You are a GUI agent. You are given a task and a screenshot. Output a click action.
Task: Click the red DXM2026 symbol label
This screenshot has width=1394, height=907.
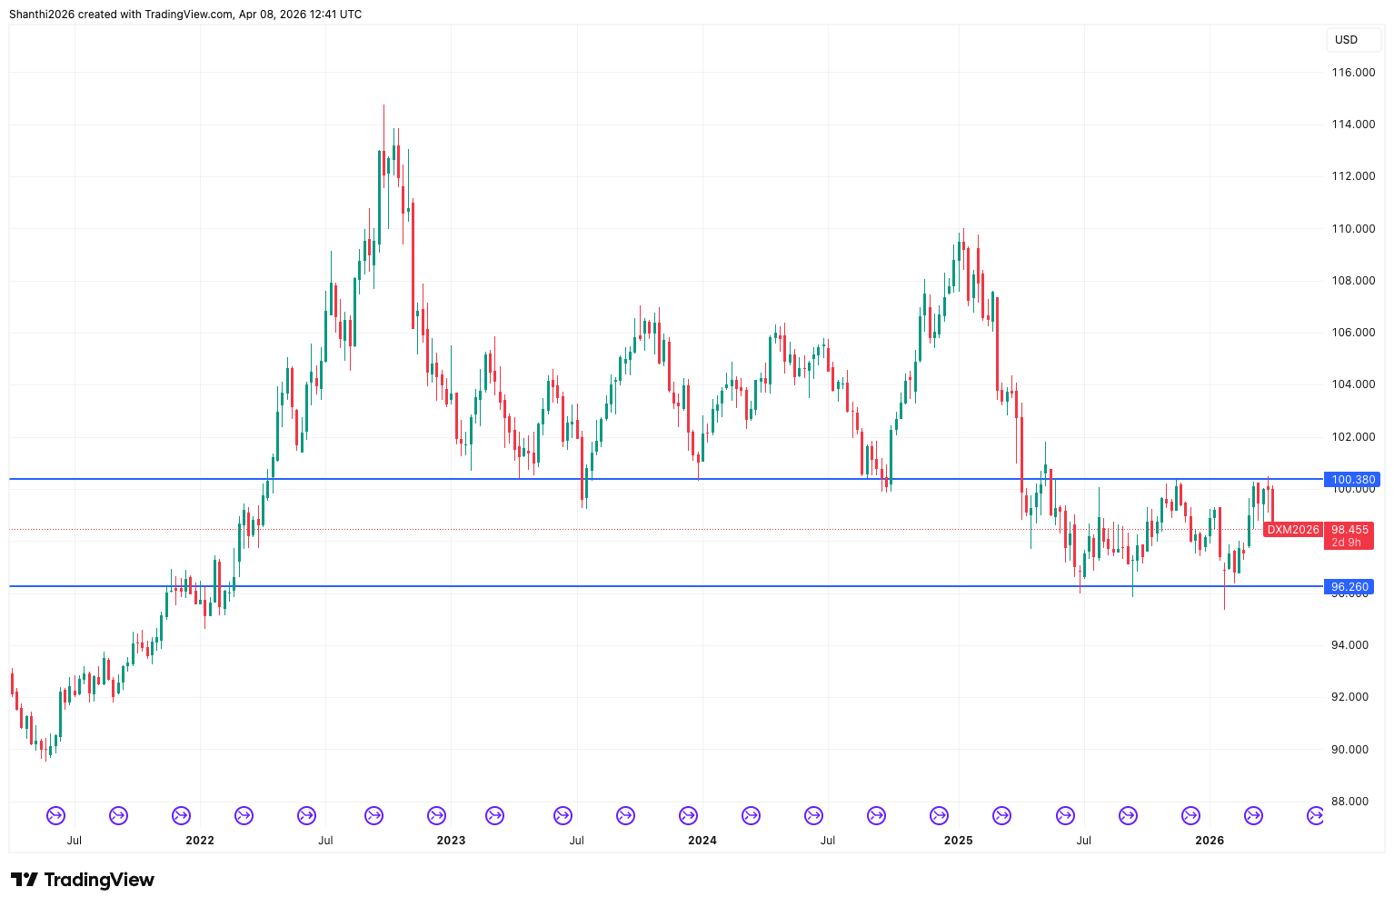coord(1293,530)
